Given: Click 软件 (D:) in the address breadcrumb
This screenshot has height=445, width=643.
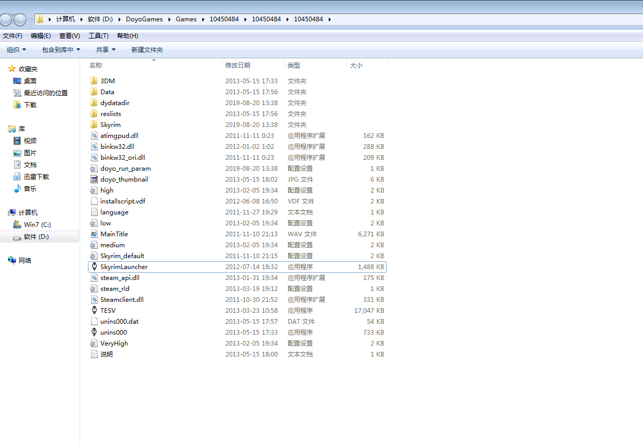Looking at the screenshot, I should click(x=100, y=19).
